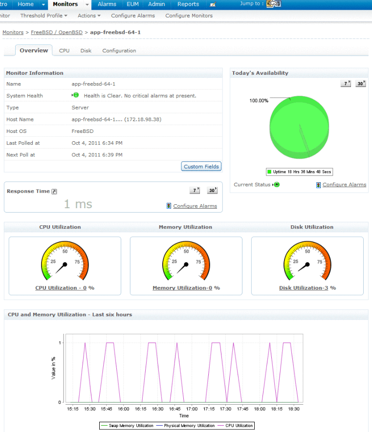Click the edit icon next to Reports
The height and width of the screenshot is (432, 372).
point(213,4)
